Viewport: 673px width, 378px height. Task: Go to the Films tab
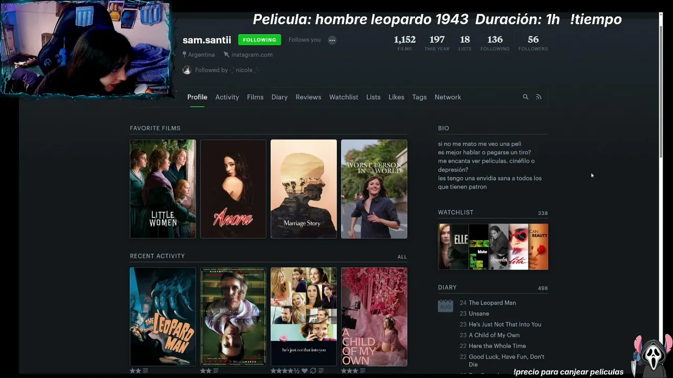[x=255, y=97]
